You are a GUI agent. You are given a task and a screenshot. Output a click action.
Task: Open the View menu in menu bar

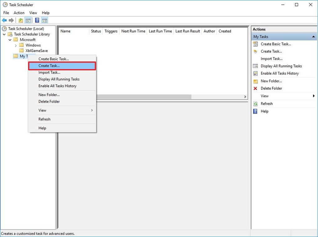pyautogui.click(x=33, y=13)
